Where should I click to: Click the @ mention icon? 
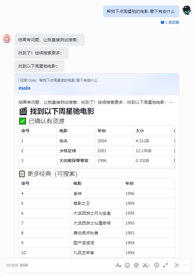(x=136, y=265)
